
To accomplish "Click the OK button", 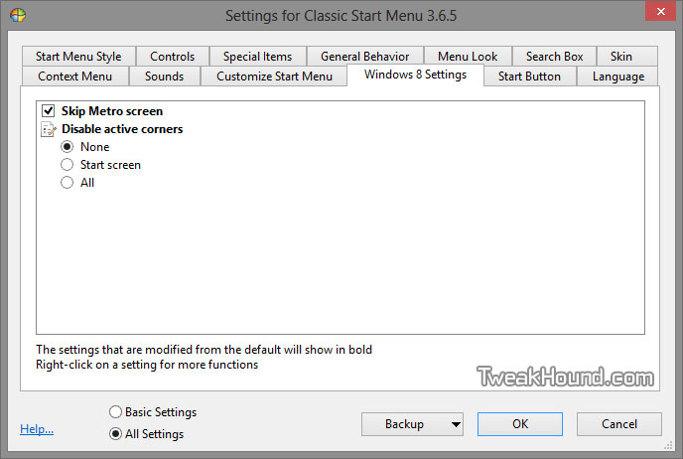I will [x=520, y=424].
